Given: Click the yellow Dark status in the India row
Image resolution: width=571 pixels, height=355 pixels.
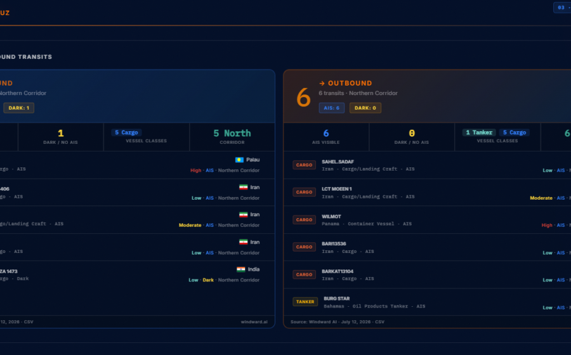Looking at the screenshot, I should tap(208, 280).
